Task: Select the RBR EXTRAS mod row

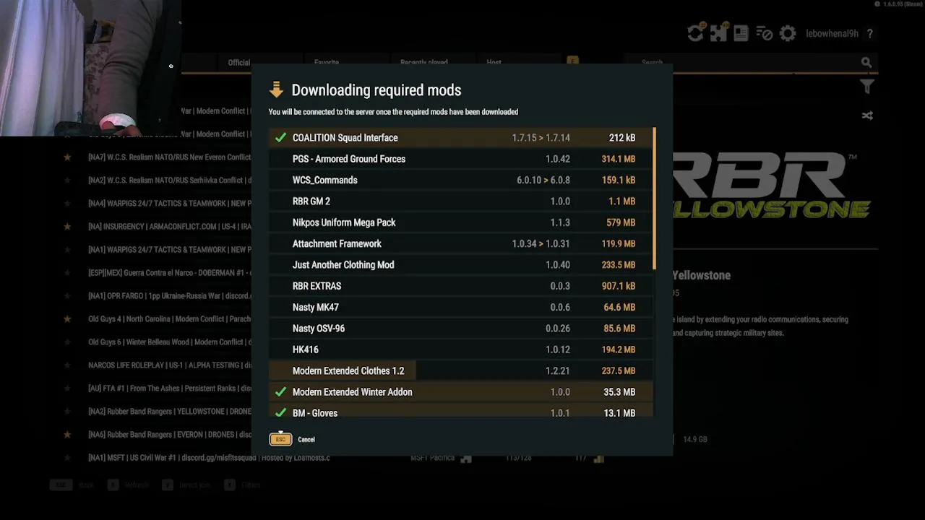Action: 460,286
